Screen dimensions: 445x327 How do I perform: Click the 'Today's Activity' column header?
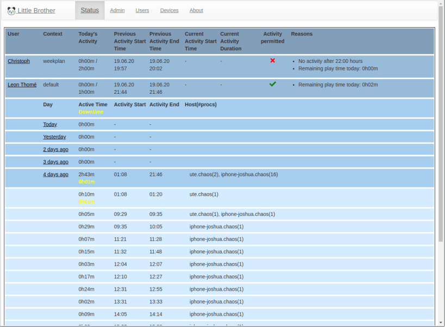coord(88,37)
